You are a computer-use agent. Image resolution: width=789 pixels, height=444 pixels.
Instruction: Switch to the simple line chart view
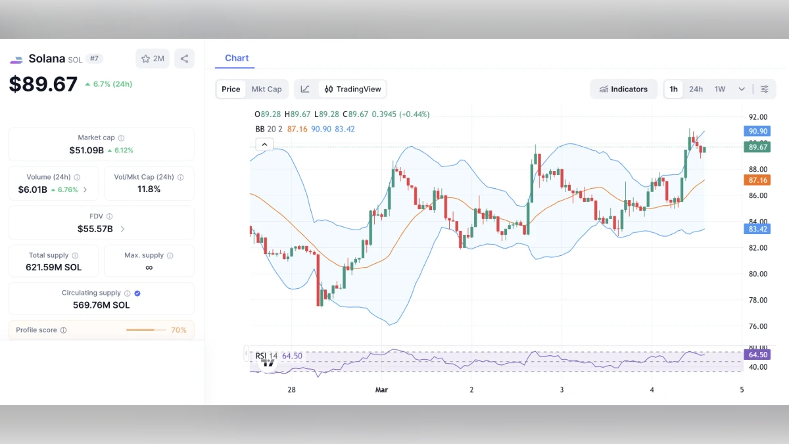coord(304,89)
